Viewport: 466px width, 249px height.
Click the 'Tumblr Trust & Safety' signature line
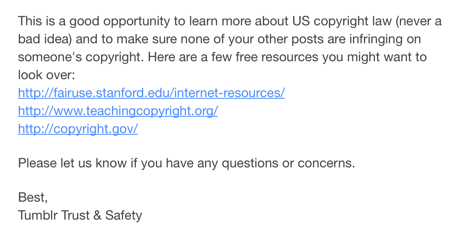[x=80, y=215]
